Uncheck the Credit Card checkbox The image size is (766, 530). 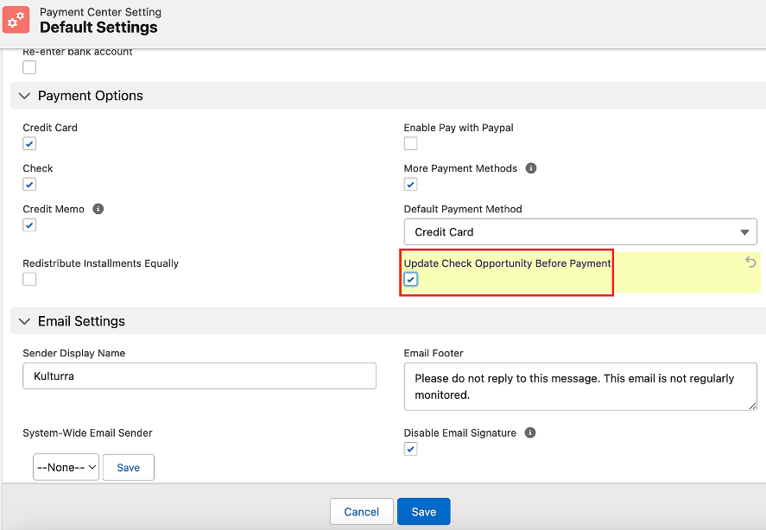pos(29,144)
